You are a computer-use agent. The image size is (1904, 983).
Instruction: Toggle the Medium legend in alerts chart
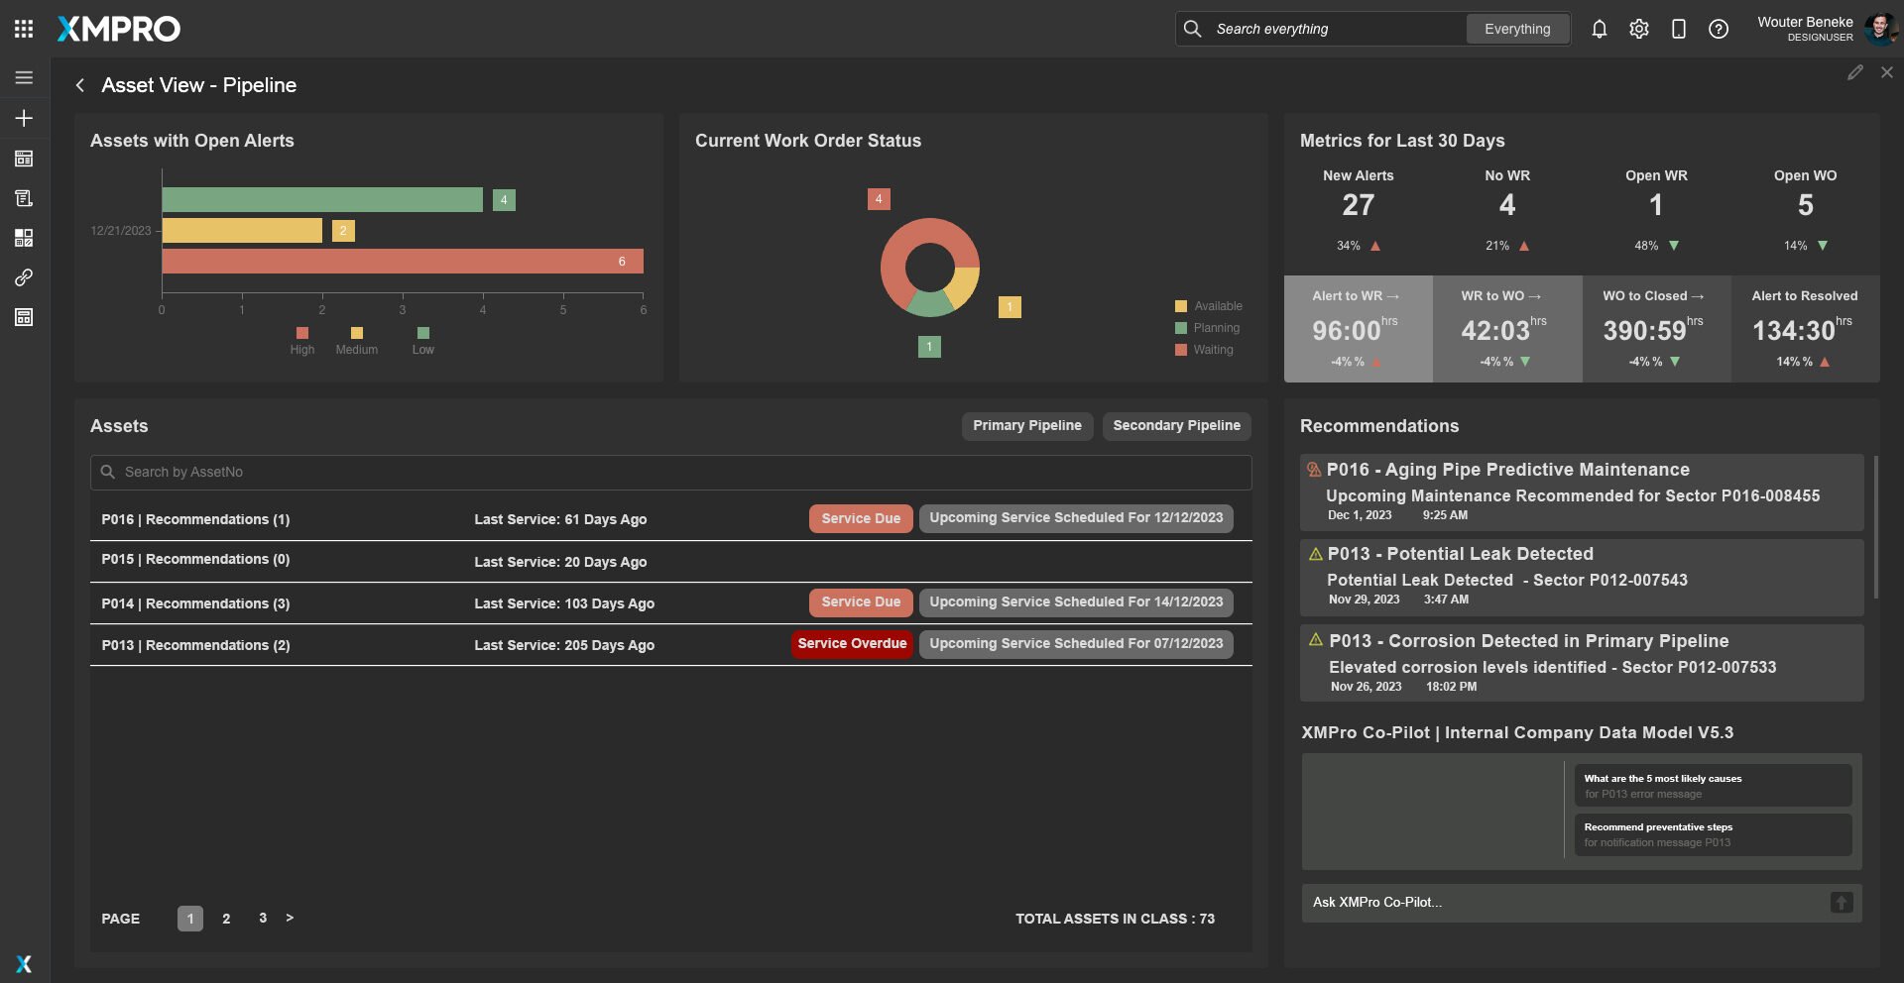tap(356, 341)
